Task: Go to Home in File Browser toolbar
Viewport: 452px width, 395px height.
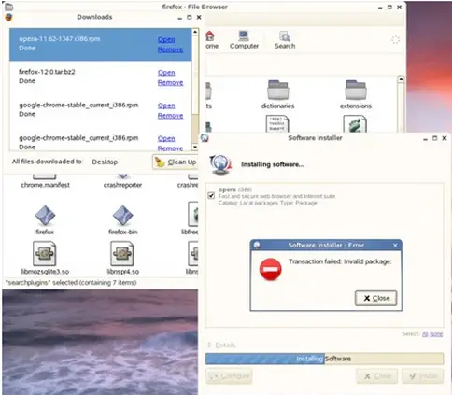Action: click(212, 40)
